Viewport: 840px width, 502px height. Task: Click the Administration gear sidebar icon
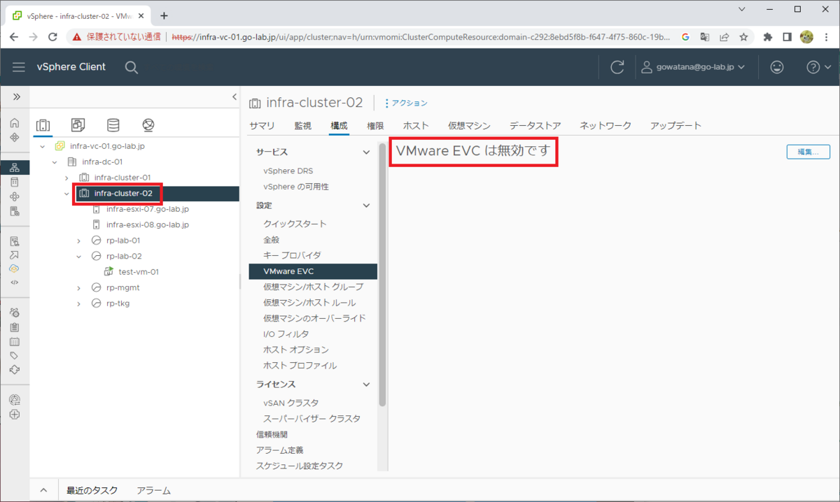15,313
